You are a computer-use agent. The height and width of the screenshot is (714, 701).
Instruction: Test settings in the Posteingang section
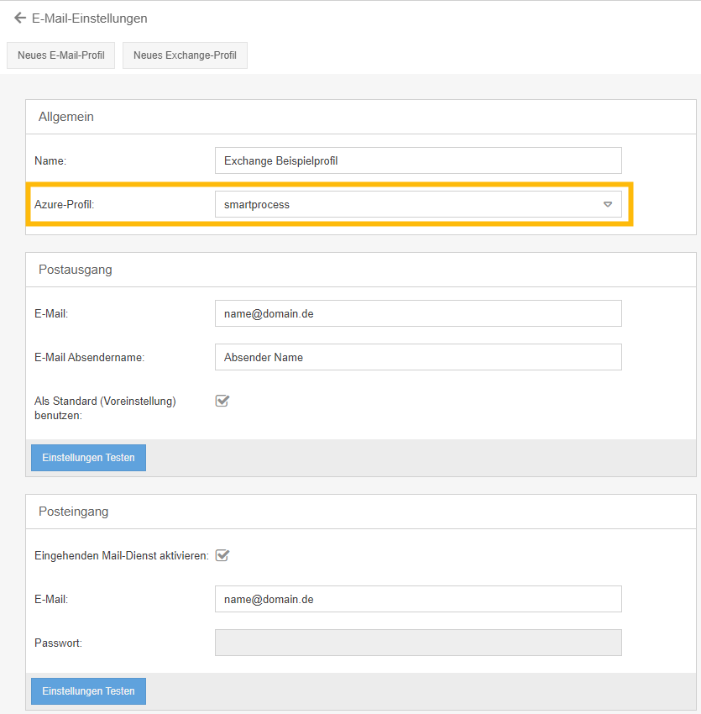point(88,691)
